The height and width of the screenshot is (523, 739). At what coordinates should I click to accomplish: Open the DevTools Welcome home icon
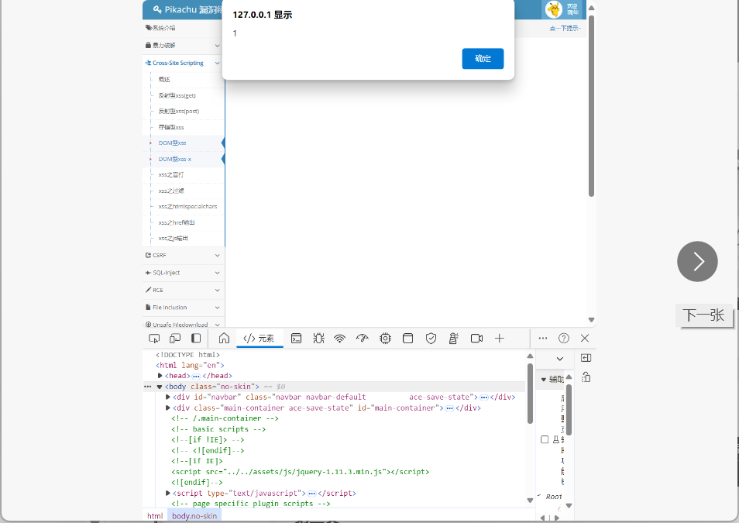224,338
